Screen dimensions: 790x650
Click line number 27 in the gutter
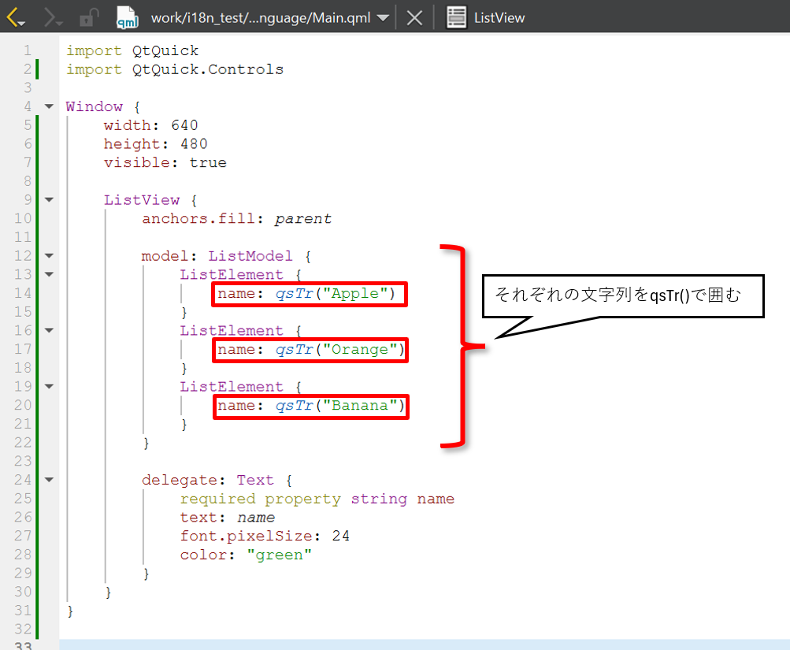coord(23,537)
